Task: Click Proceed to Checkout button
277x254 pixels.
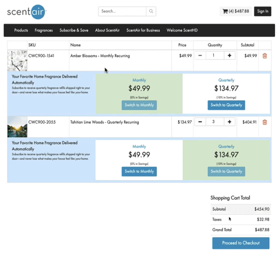Action: click(241, 243)
